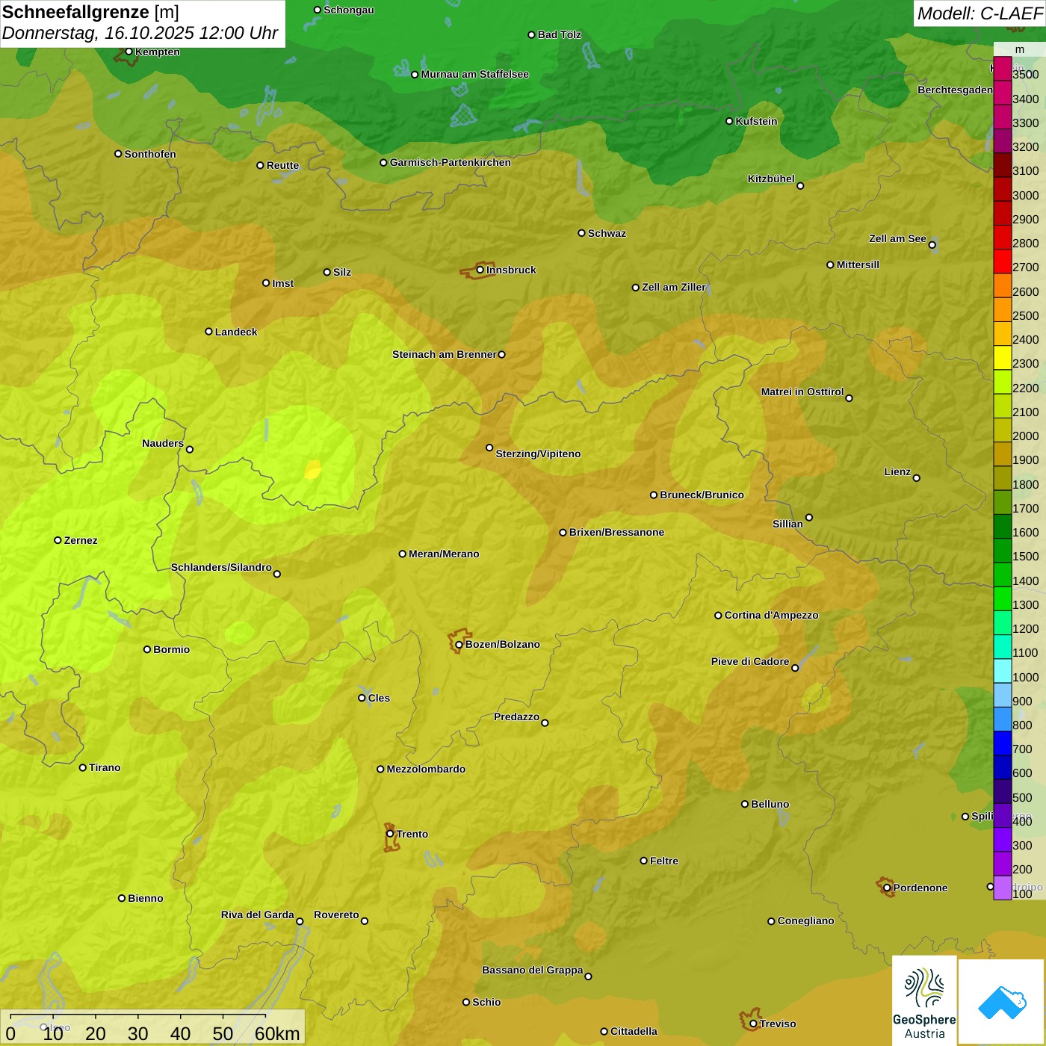Click the Landeck location dot
1046x1046 pixels.
(209, 332)
